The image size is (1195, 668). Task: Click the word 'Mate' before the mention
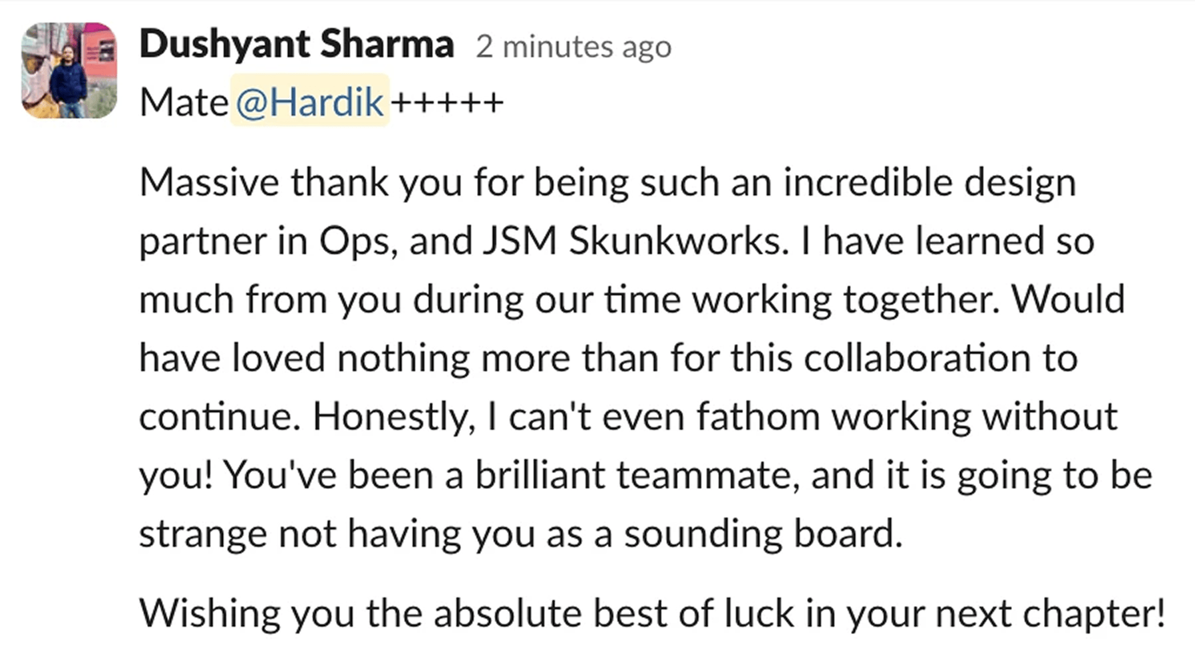pyautogui.click(x=183, y=102)
